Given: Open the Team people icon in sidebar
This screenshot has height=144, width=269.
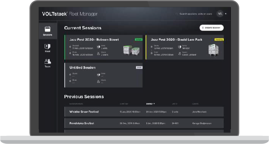Looking at the screenshot, I should (48, 61).
